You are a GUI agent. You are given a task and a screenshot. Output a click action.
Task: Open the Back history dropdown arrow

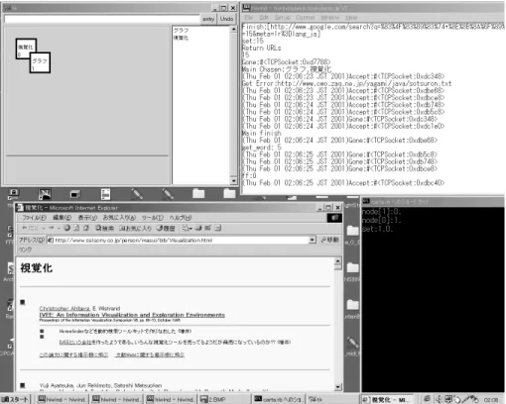(44, 228)
